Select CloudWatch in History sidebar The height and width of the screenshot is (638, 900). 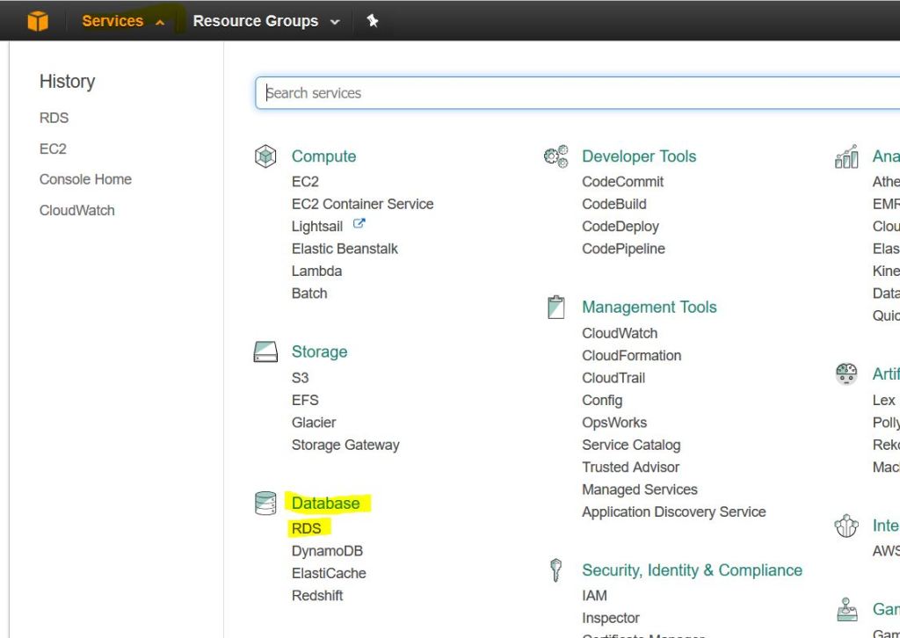point(76,210)
